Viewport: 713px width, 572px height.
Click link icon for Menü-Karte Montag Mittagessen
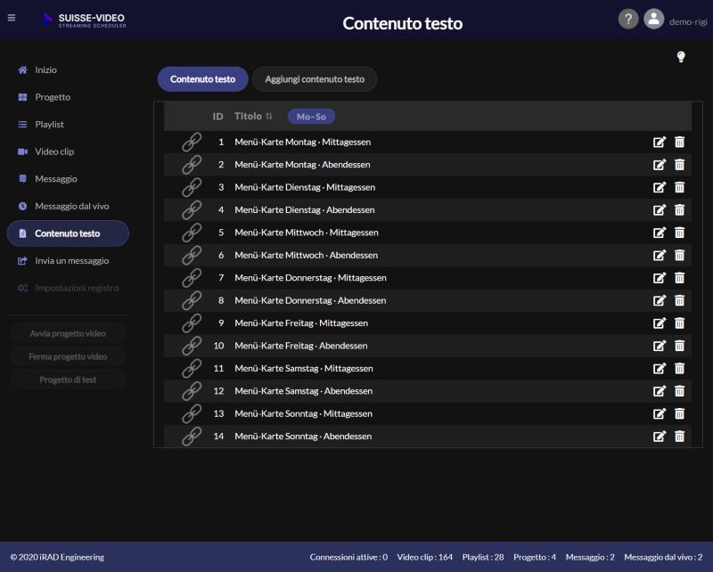point(192,142)
